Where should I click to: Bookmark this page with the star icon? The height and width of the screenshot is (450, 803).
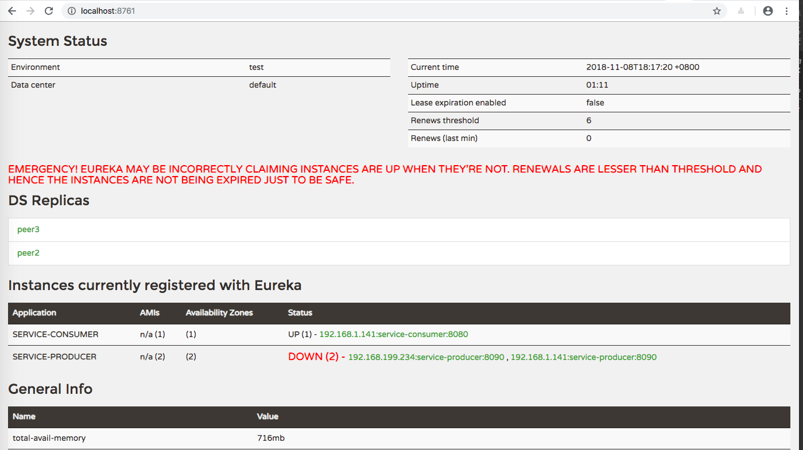717,11
